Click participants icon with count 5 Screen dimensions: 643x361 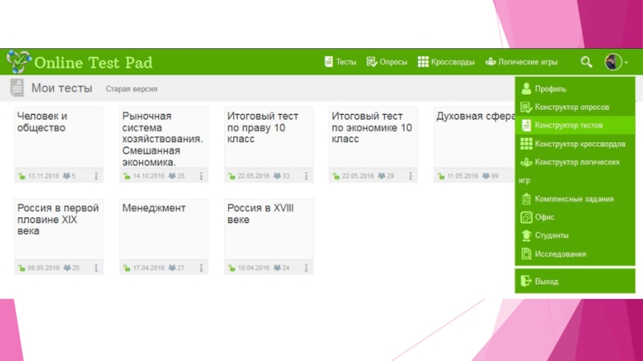[67, 176]
